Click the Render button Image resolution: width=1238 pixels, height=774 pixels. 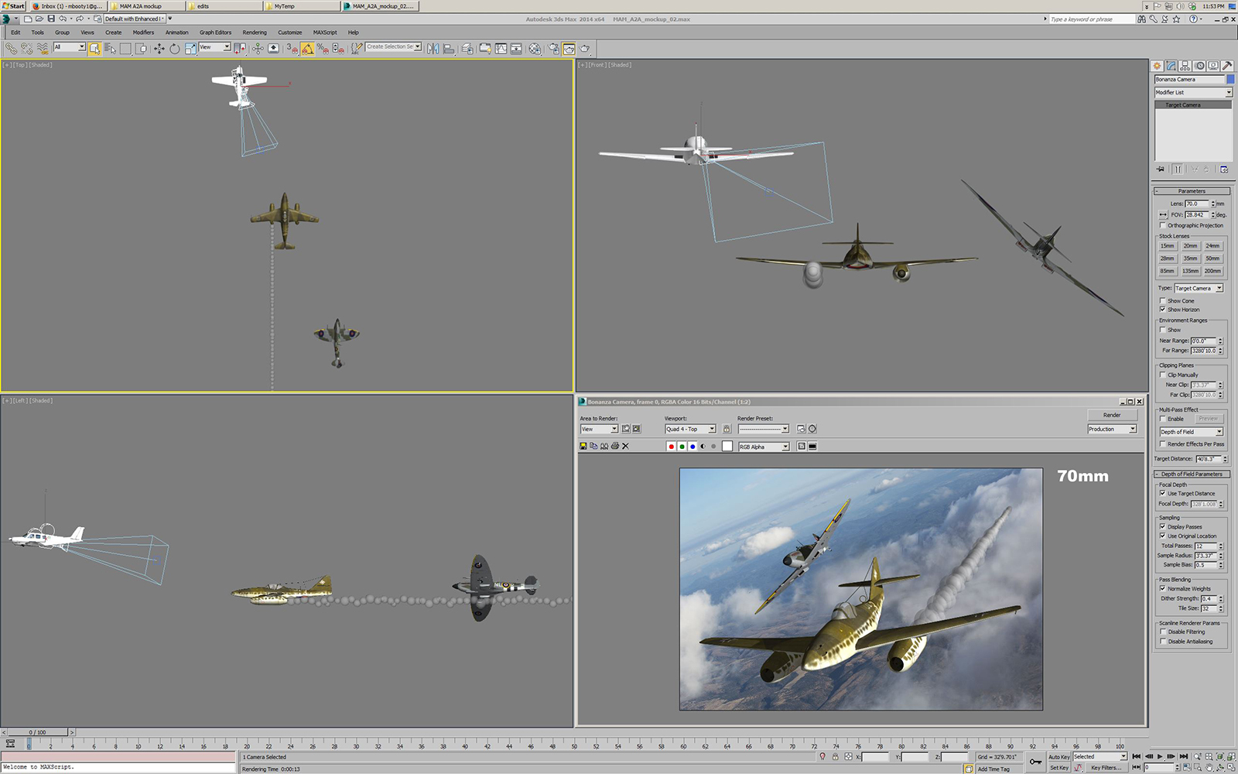coord(1112,415)
